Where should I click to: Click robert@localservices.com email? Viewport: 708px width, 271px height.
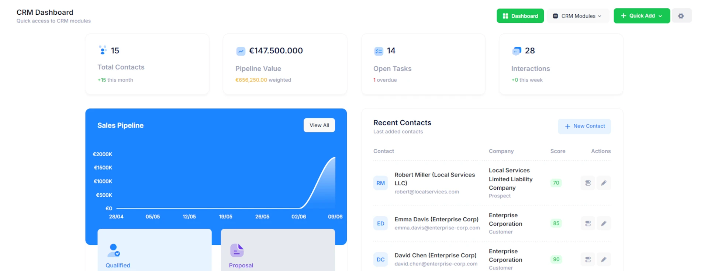tap(426, 192)
